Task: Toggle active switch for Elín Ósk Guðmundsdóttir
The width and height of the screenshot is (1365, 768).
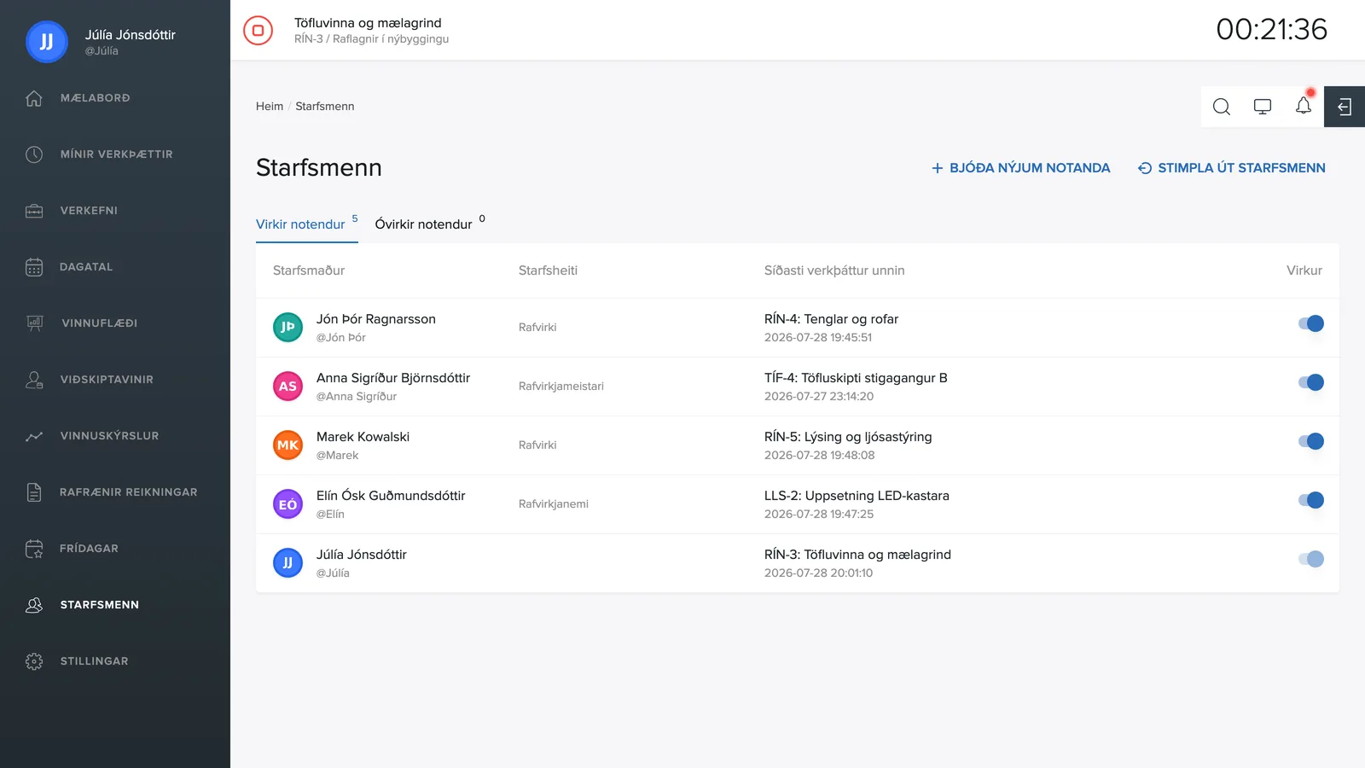Action: (1311, 500)
